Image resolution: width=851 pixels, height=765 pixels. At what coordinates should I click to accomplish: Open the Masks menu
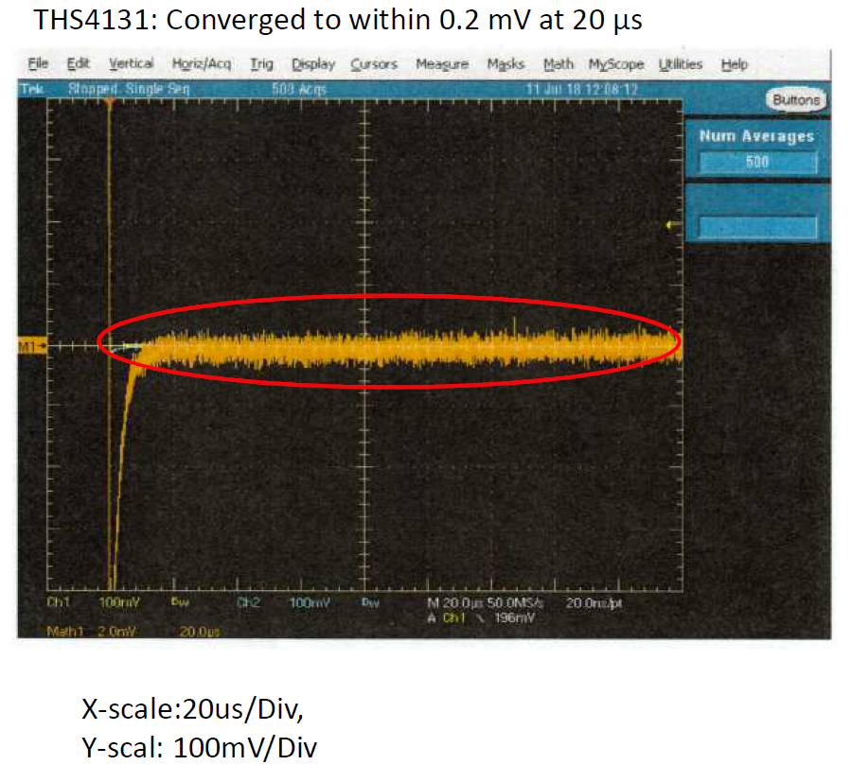point(505,64)
